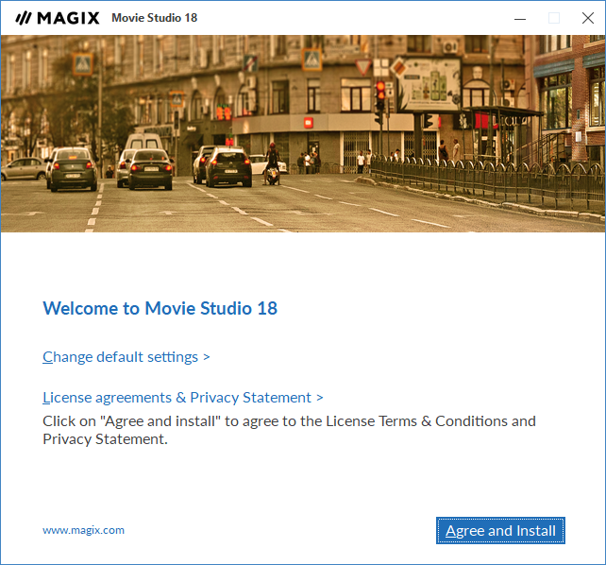
Task: Minimize the Movie Studio 18 installer window
Action: point(520,18)
